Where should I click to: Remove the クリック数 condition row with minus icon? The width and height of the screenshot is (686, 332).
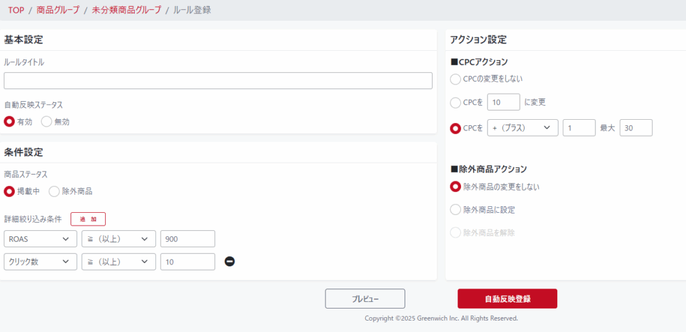pos(230,262)
